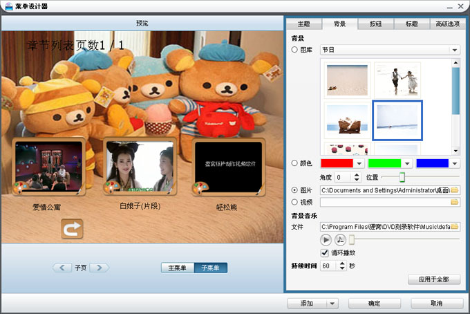Screen dimensions: 470x314
Task: Select the basket on beach background thumbnail
Action: [348, 120]
